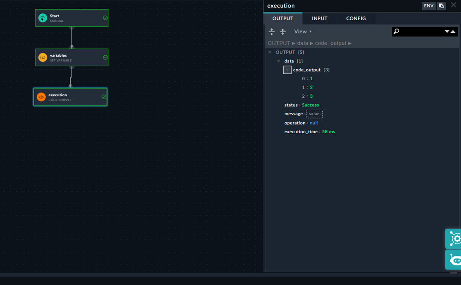Jump to previous search result arrow
The height and width of the screenshot is (285, 461).
(453, 31)
